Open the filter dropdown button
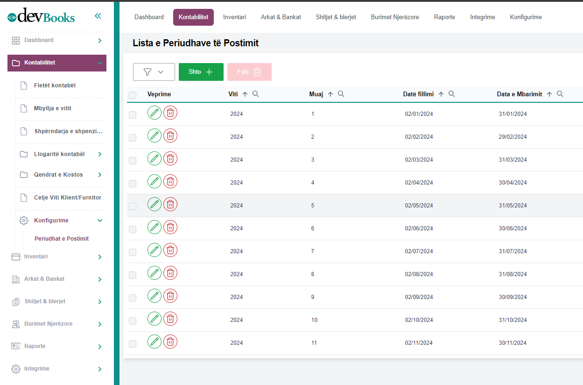This screenshot has height=385, width=583. pos(154,72)
